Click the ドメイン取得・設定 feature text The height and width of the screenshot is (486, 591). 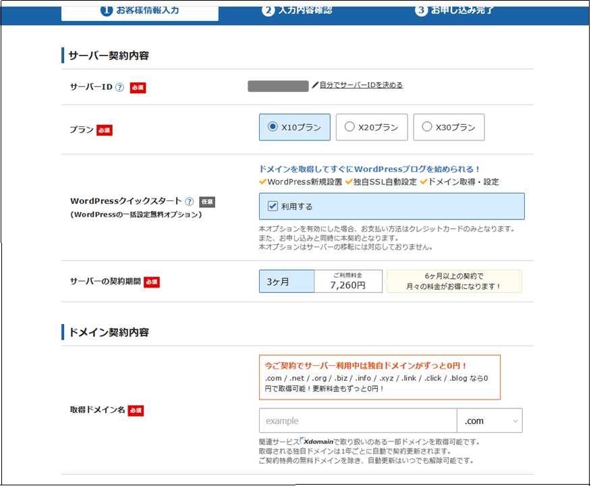point(463,182)
